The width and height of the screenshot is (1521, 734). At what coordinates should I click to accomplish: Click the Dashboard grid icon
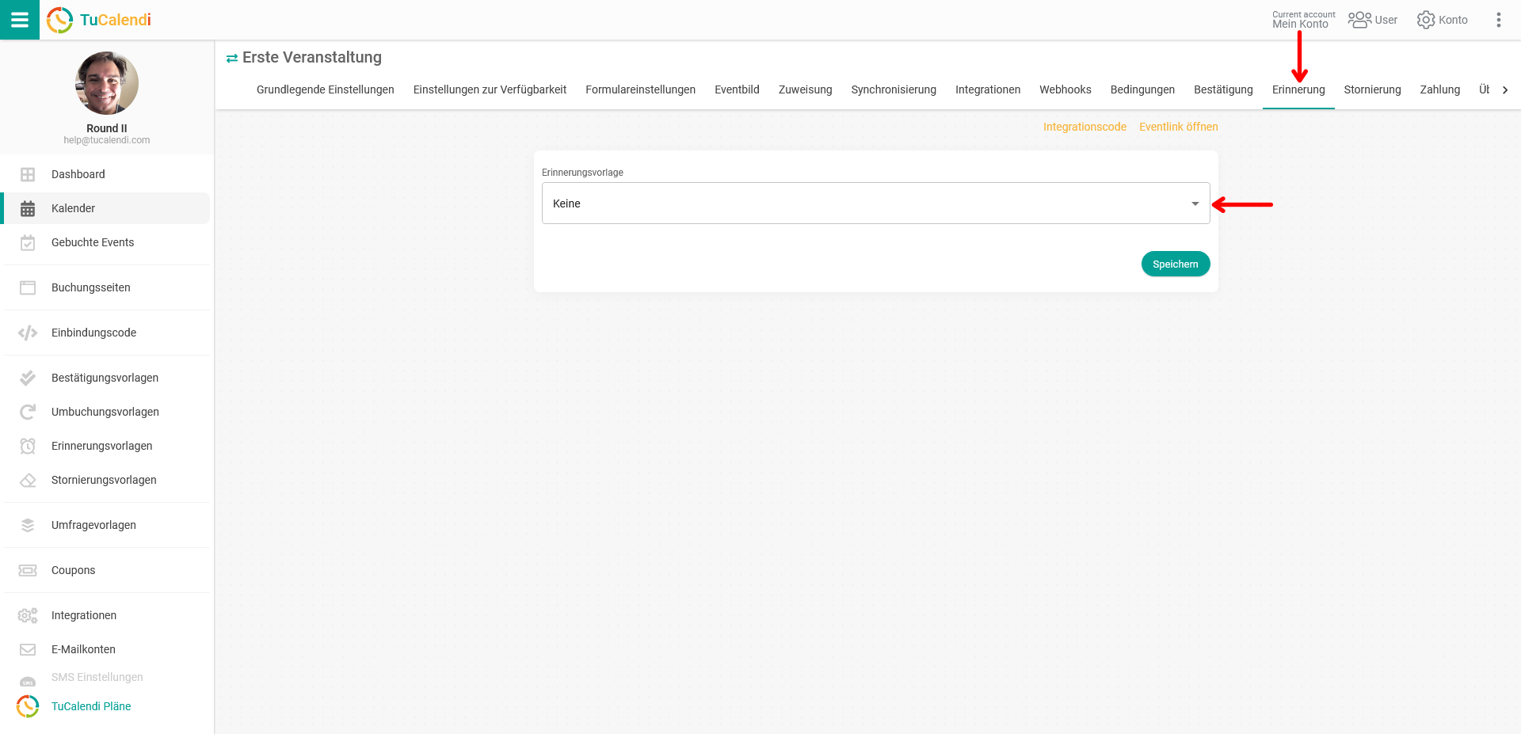pos(28,174)
